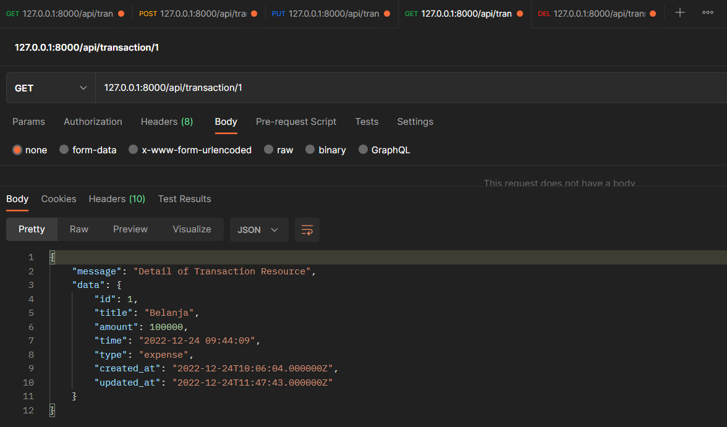This screenshot has height=427, width=727.
Task: Show the response Cookies tab
Action: 58,199
